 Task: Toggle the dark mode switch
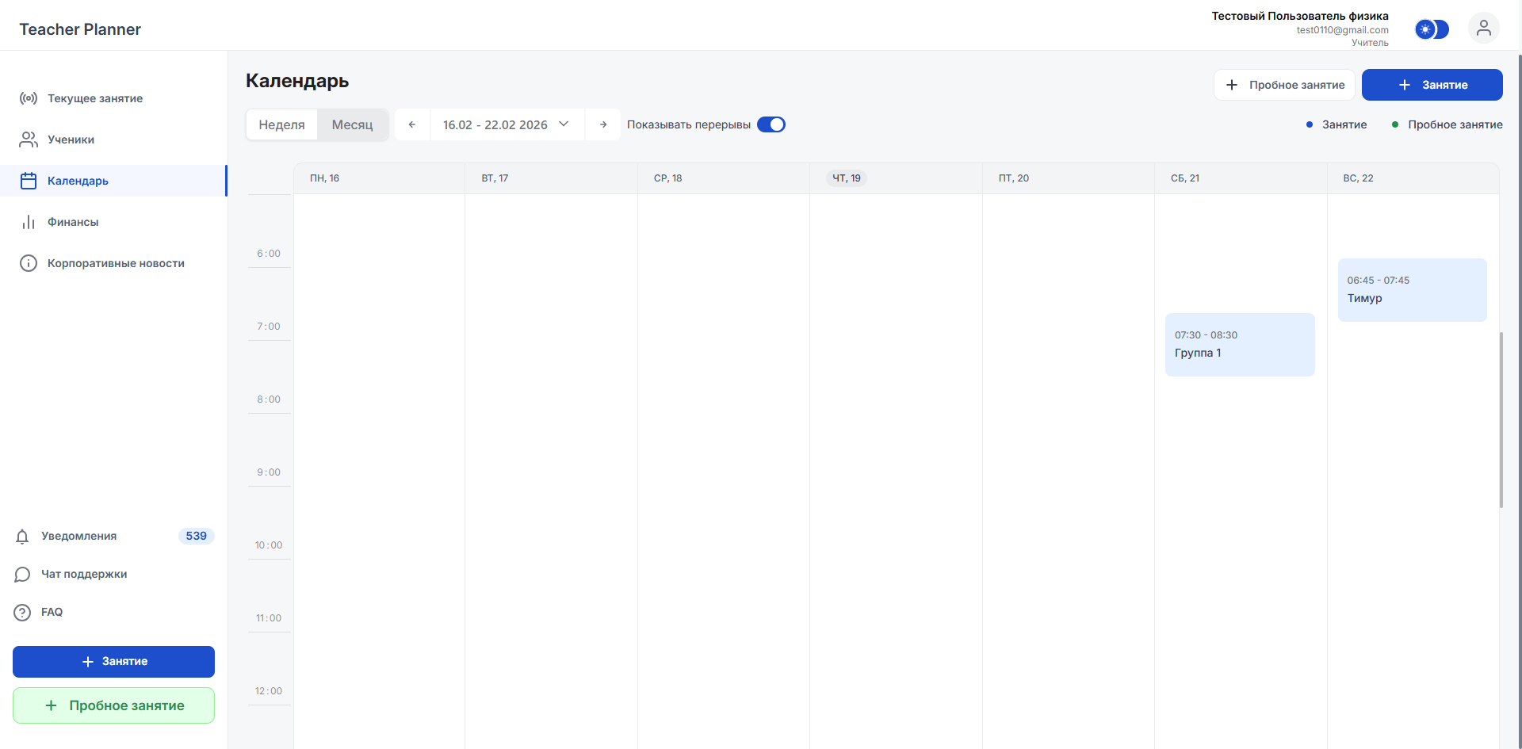click(x=1432, y=29)
